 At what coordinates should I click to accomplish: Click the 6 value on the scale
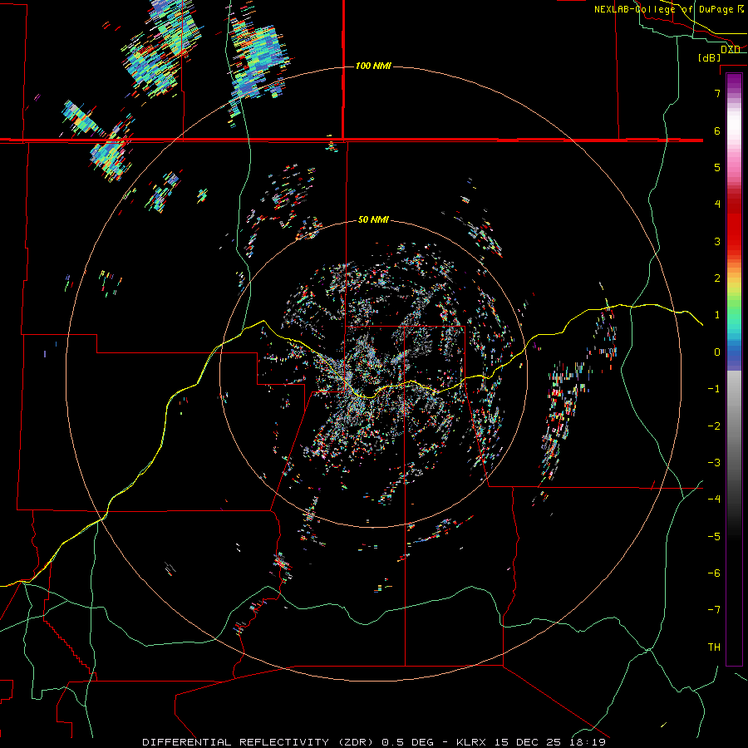click(717, 130)
